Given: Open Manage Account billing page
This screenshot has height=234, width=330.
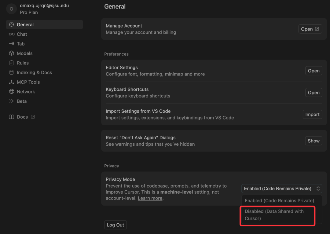Looking at the screenshot, I should tap(310, 29).
